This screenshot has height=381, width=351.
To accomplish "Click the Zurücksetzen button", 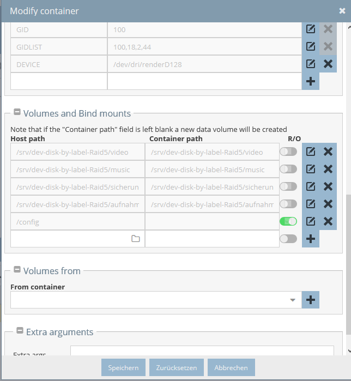I will [177, 367].
